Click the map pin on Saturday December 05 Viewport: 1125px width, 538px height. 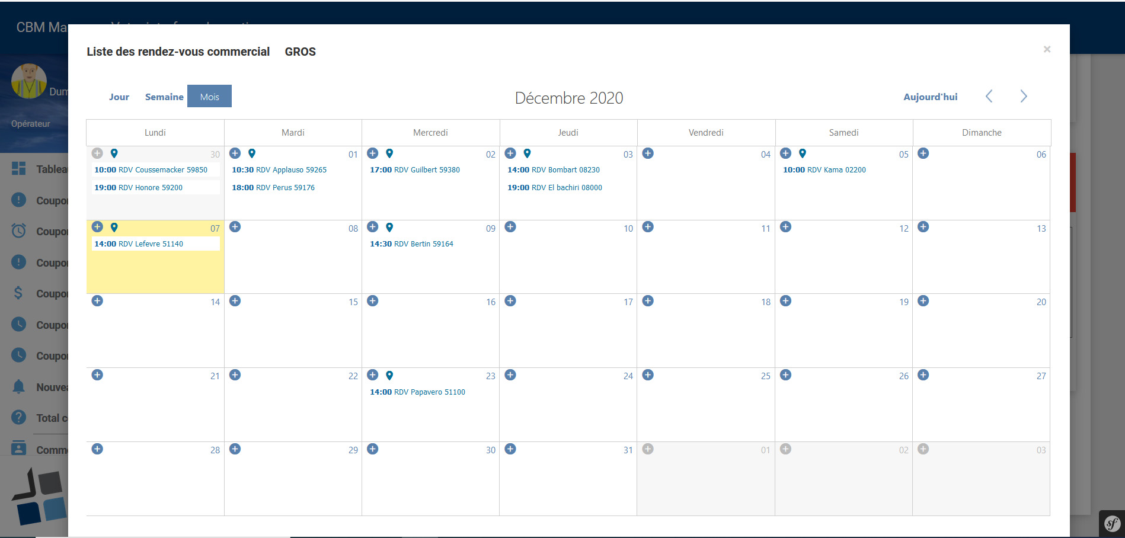pos(803,153)
